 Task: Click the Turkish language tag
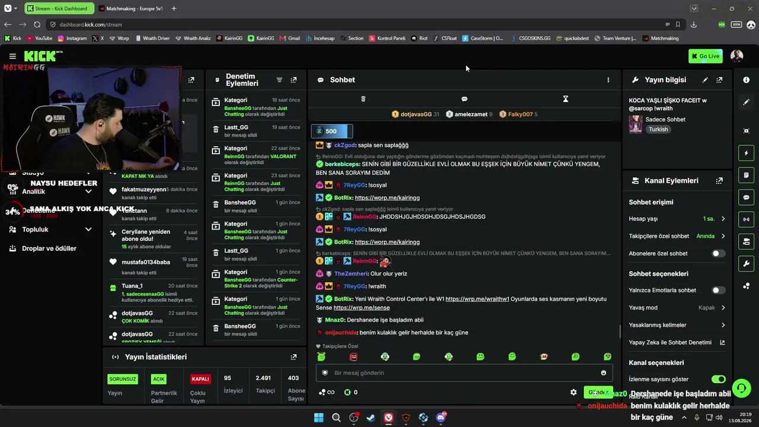[x=658, y=129]
